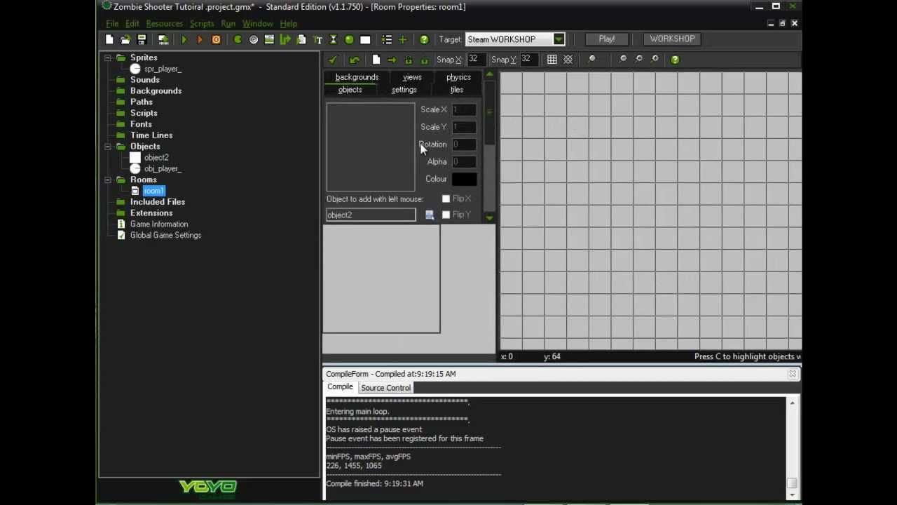Click the Play! button
Image resolution: width=897 pixels, height=505 pixels.
(x=607, y=39)
